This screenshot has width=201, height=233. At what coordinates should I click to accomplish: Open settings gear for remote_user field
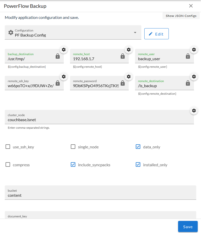194,50
